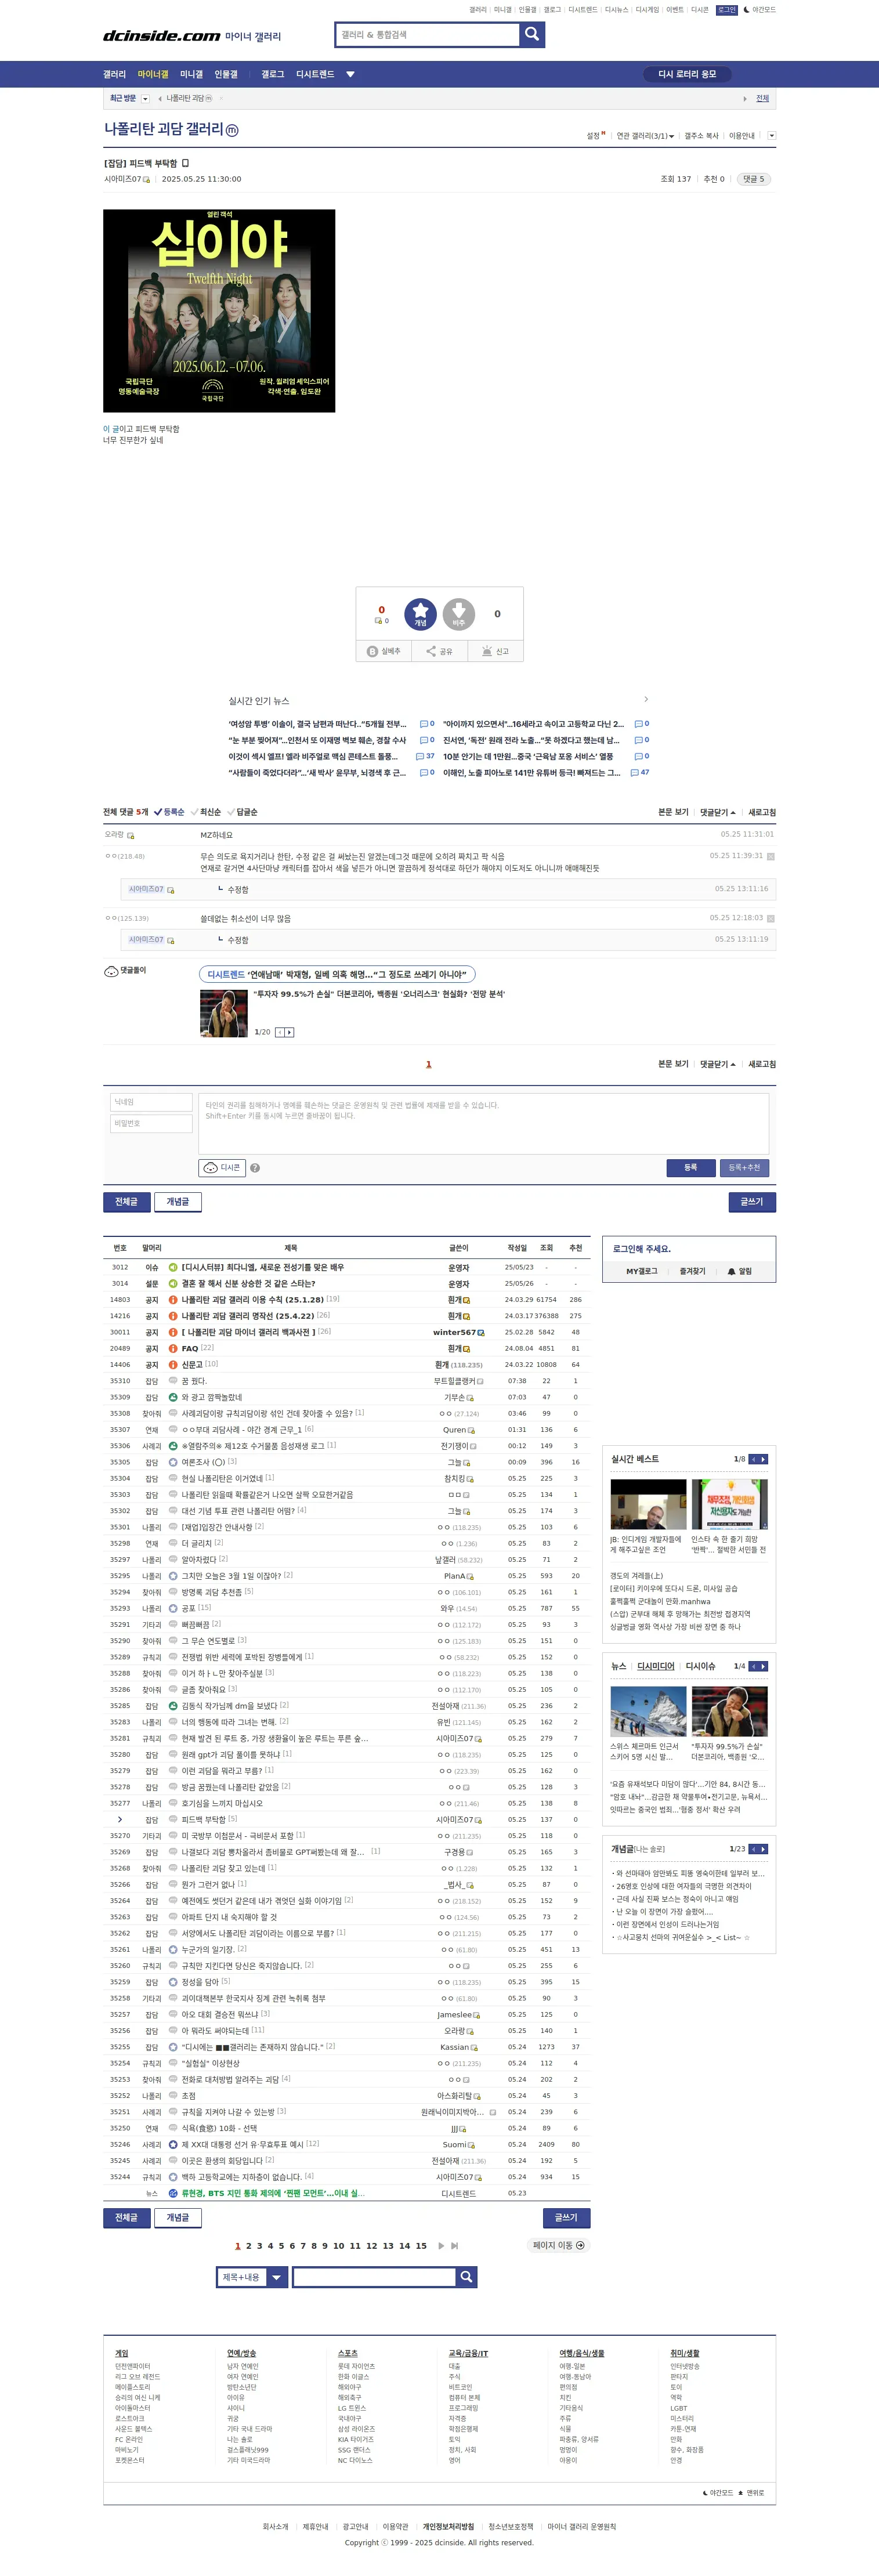Click the 닉네임 input field
The image size is (879, 2576).
pos(151,1102)
